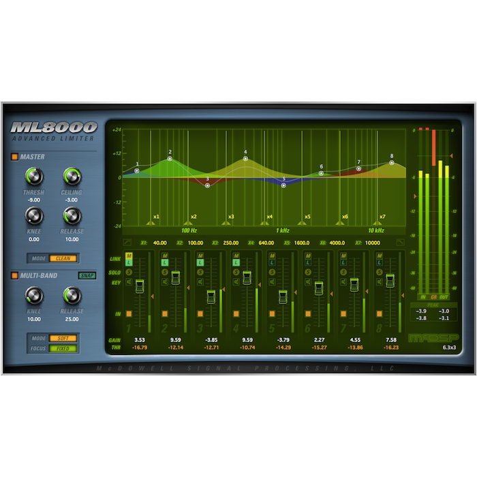This screenshot has width=477, height=477.
Task: Click crossover marker x4 triangle
Action: click(264, 224)
